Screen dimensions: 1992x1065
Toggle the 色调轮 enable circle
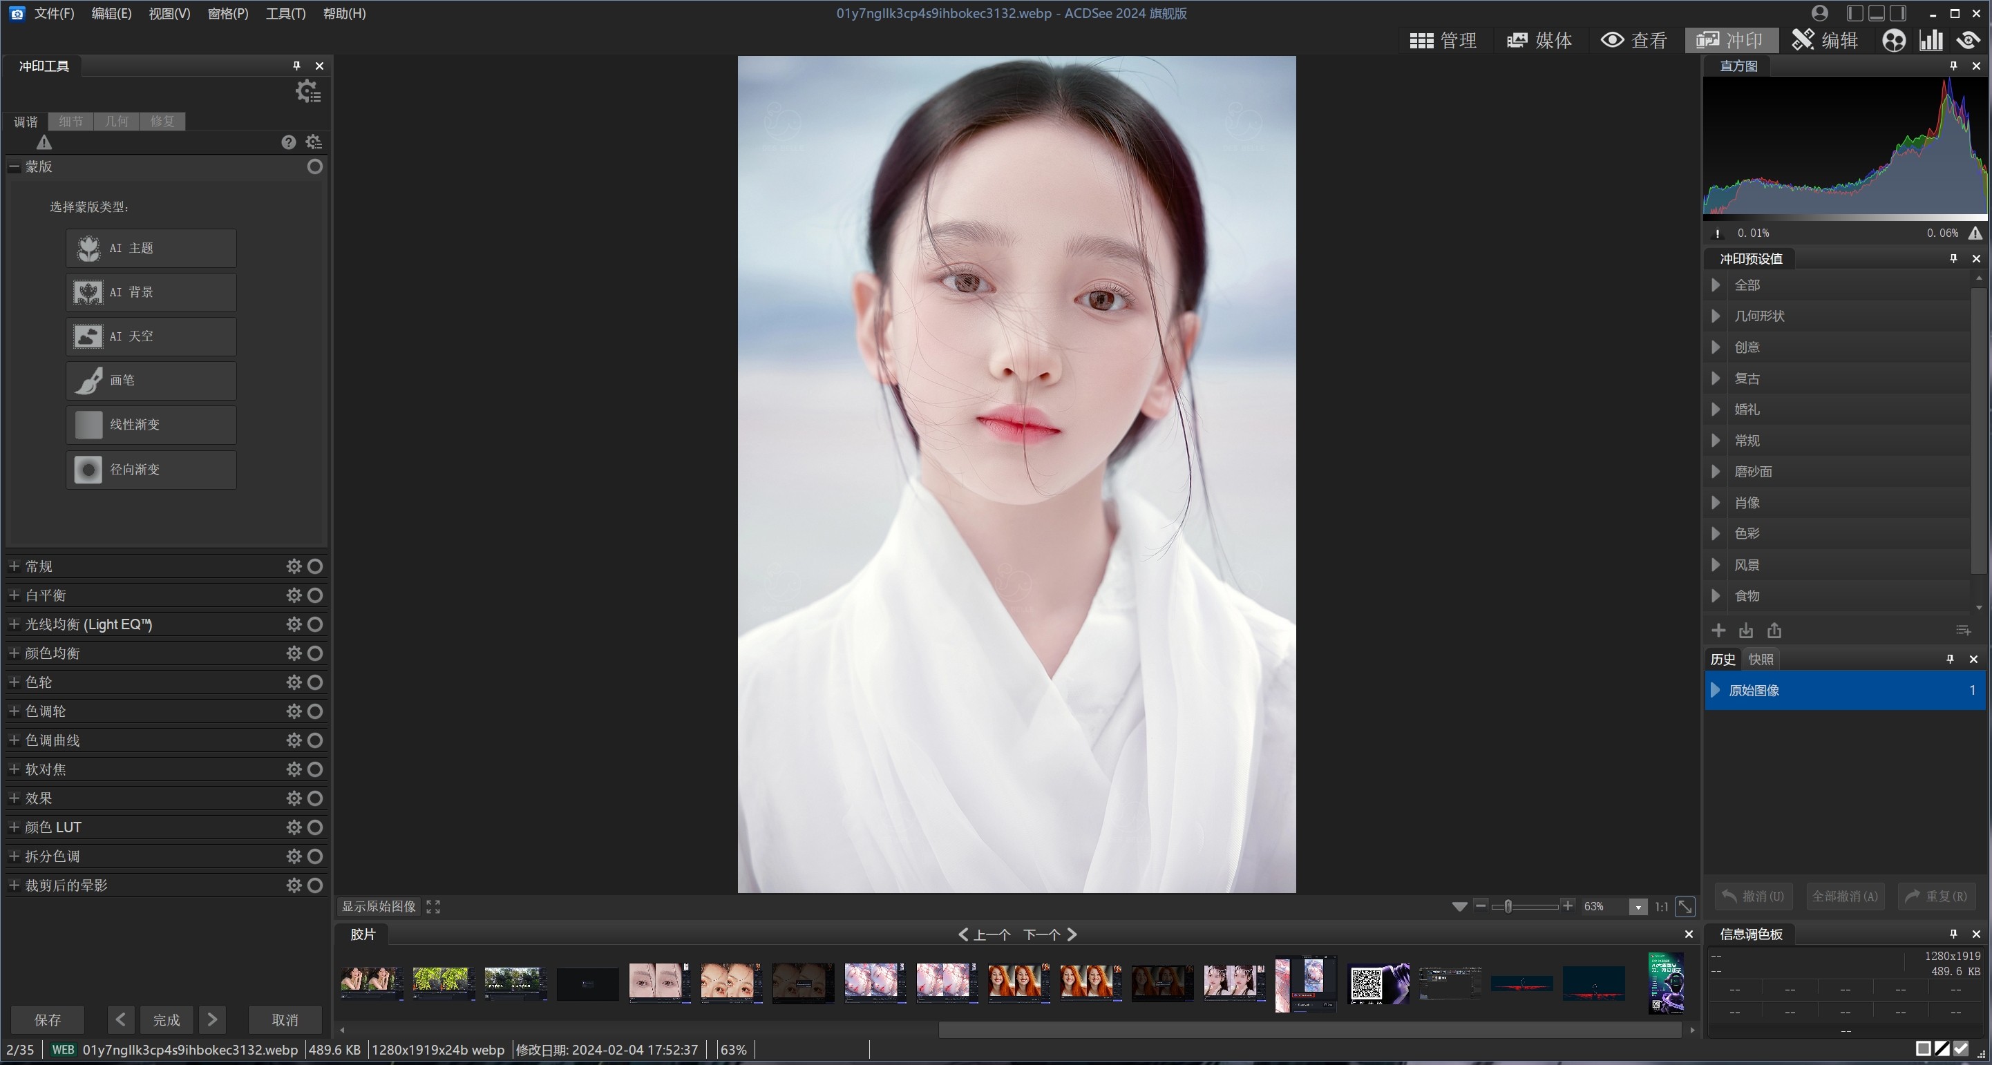(315, 711)
